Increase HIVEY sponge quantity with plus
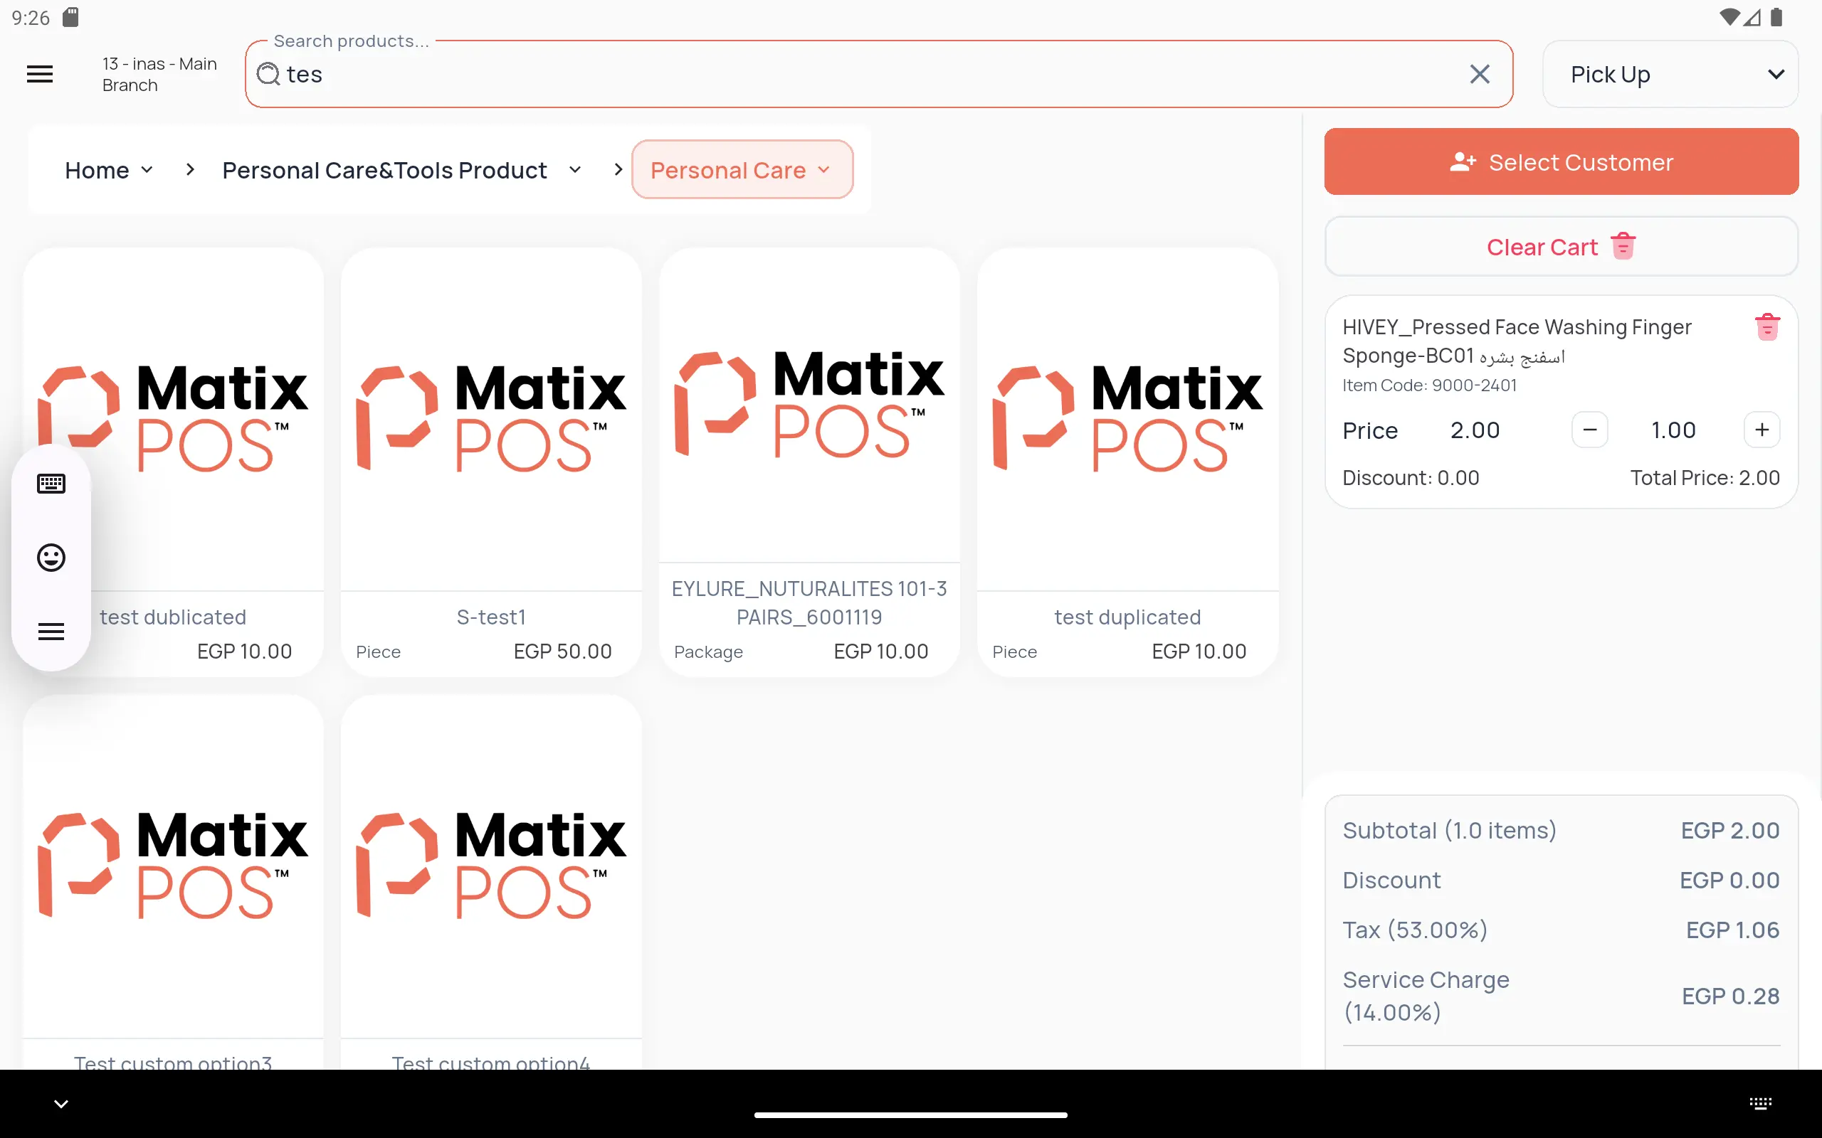Image resolution: width=1822 pixels, height=1138 pixels. 1762,430
